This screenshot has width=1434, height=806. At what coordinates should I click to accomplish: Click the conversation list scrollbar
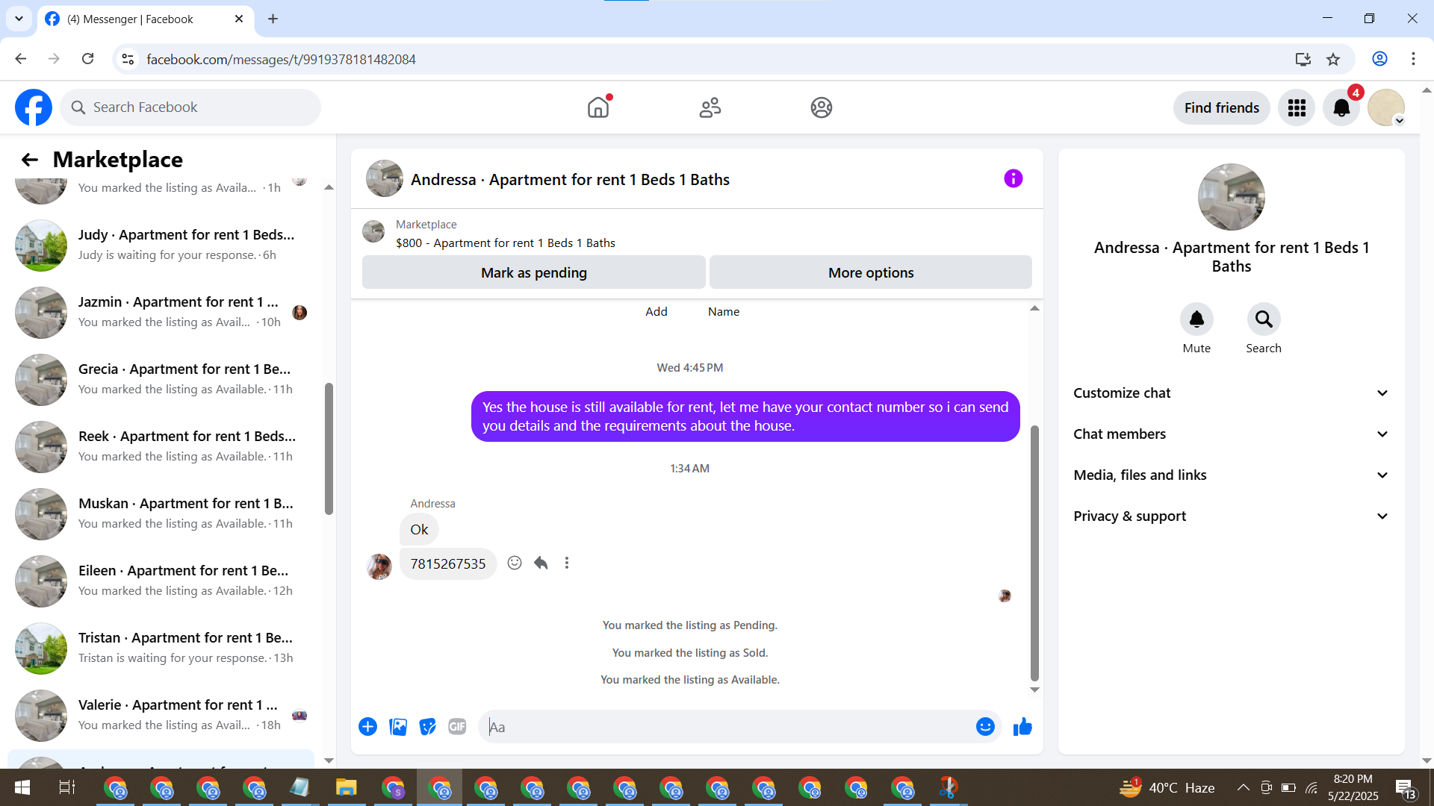click(329, 449)
